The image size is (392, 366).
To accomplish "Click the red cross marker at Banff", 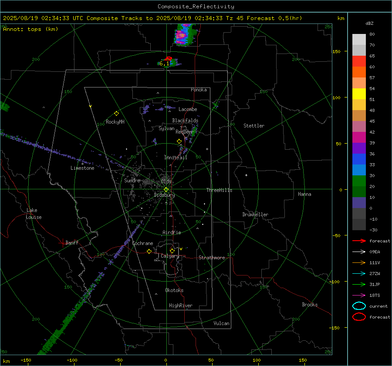I will [62, 243].
